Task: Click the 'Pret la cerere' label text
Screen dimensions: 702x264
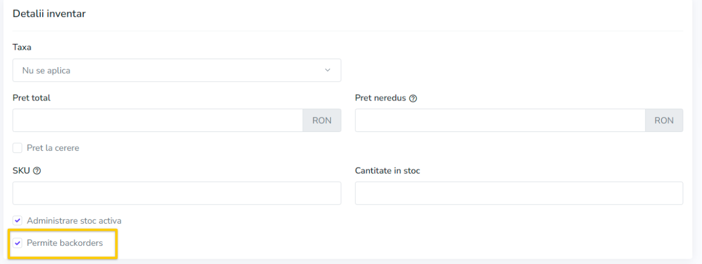Action: [x=53, y=148]
